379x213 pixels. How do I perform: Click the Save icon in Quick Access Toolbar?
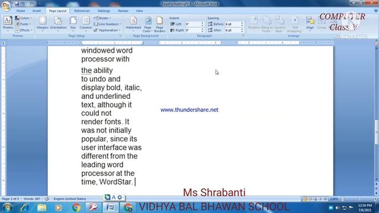(x=17, y=4)
